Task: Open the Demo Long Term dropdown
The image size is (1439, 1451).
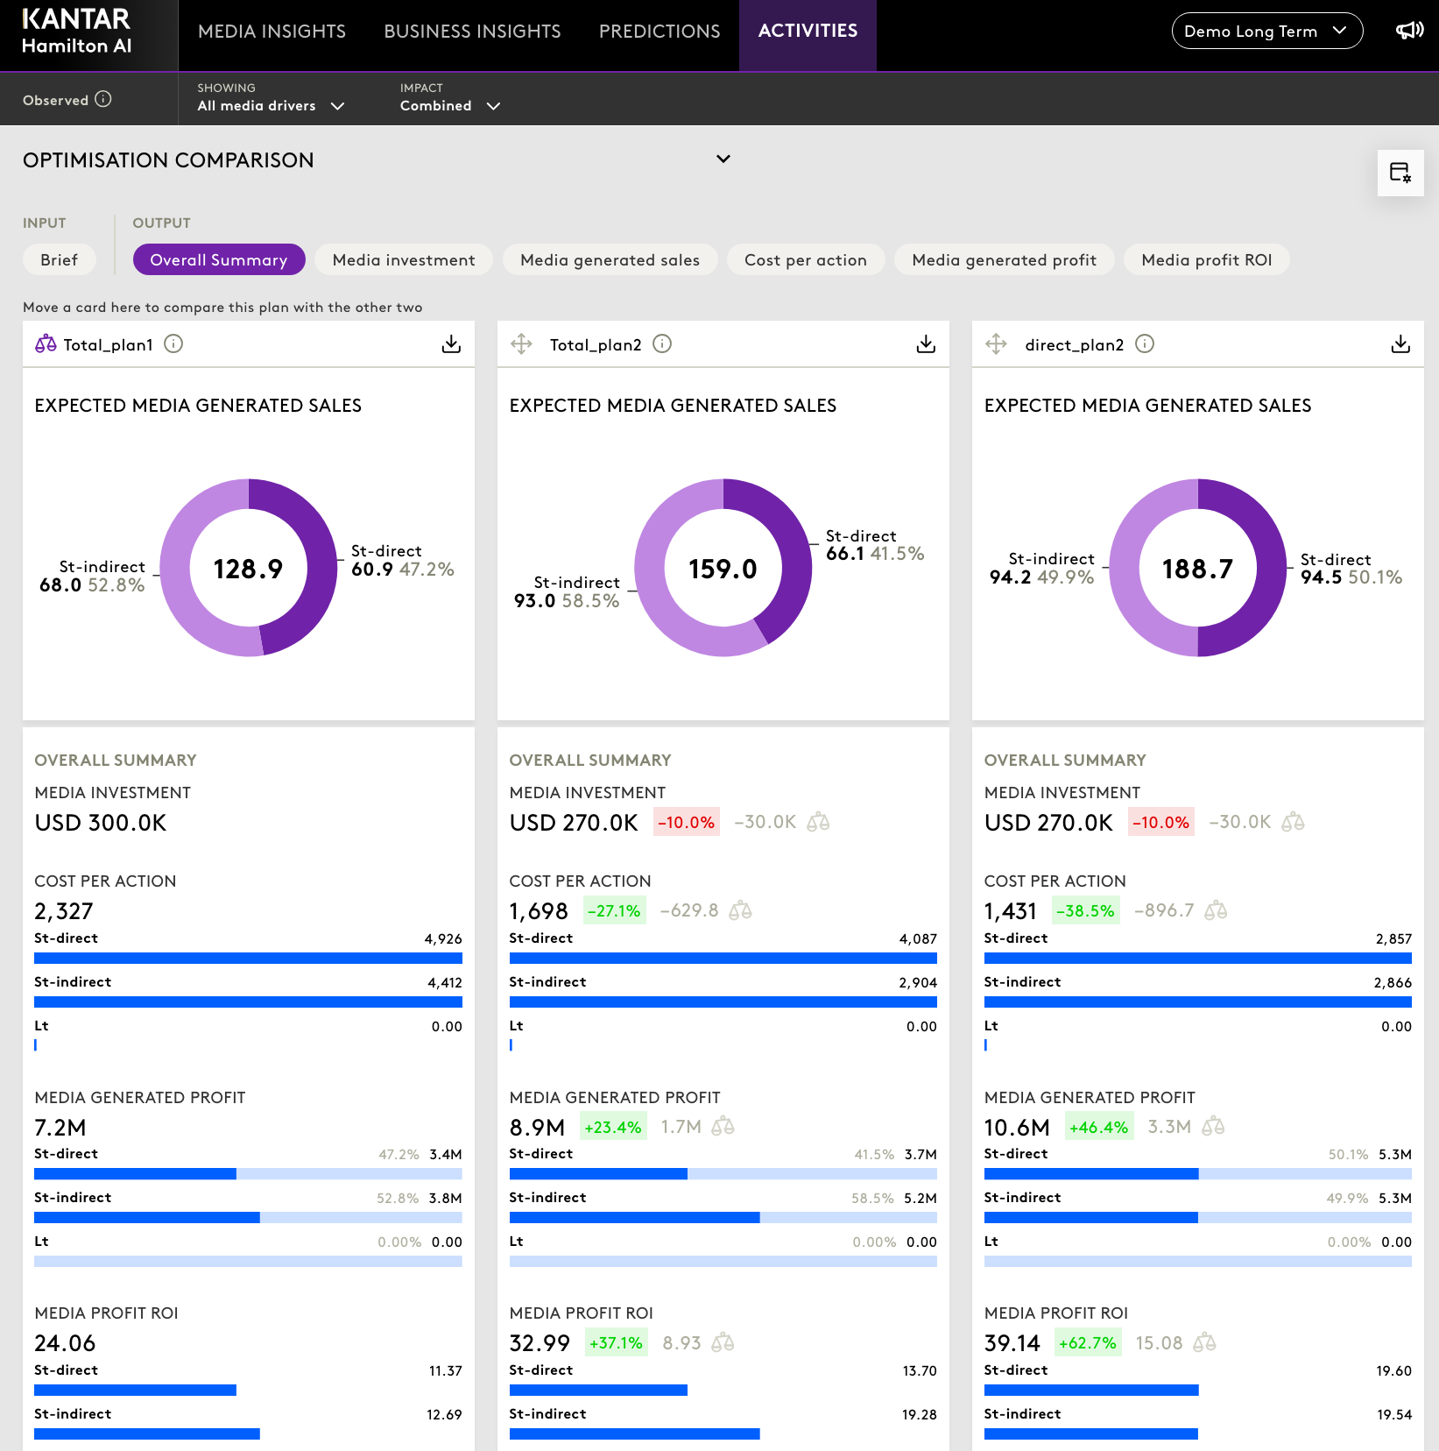Action: tap(1267, 31)
